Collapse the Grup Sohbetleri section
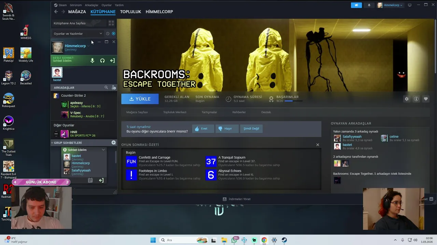This screenshot has width=437, height=245. point(52,143)
